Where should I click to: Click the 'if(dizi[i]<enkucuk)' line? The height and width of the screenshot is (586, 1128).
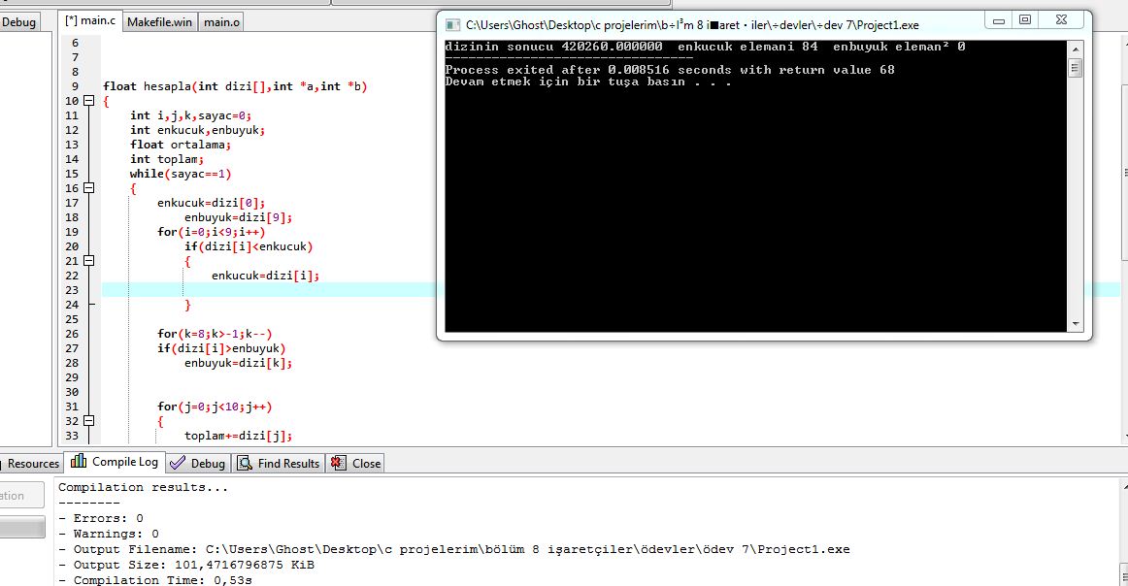[249, 245]
